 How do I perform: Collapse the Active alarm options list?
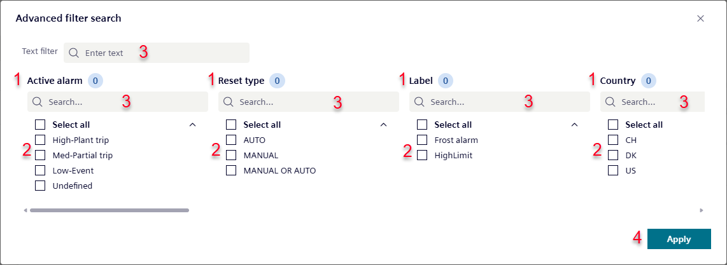[x=192, y=125]
